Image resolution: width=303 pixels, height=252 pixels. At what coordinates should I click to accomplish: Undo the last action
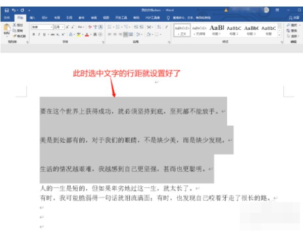pyautogui.click(x=14, y=10)
